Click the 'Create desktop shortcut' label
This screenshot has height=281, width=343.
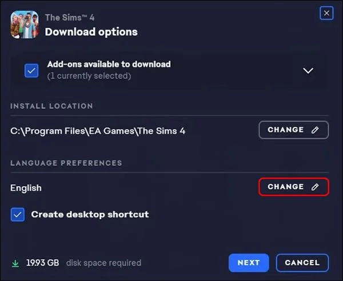90,215
